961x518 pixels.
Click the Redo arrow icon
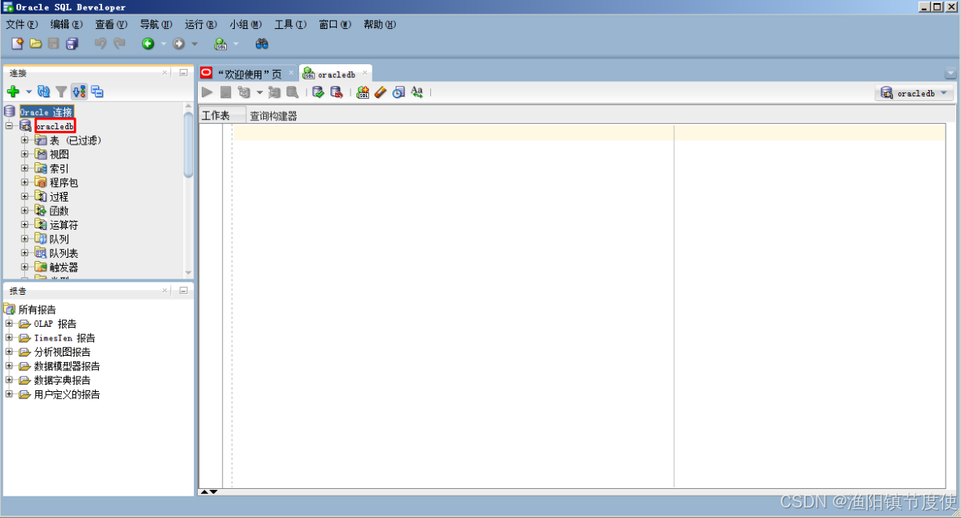tap(120, 43)
